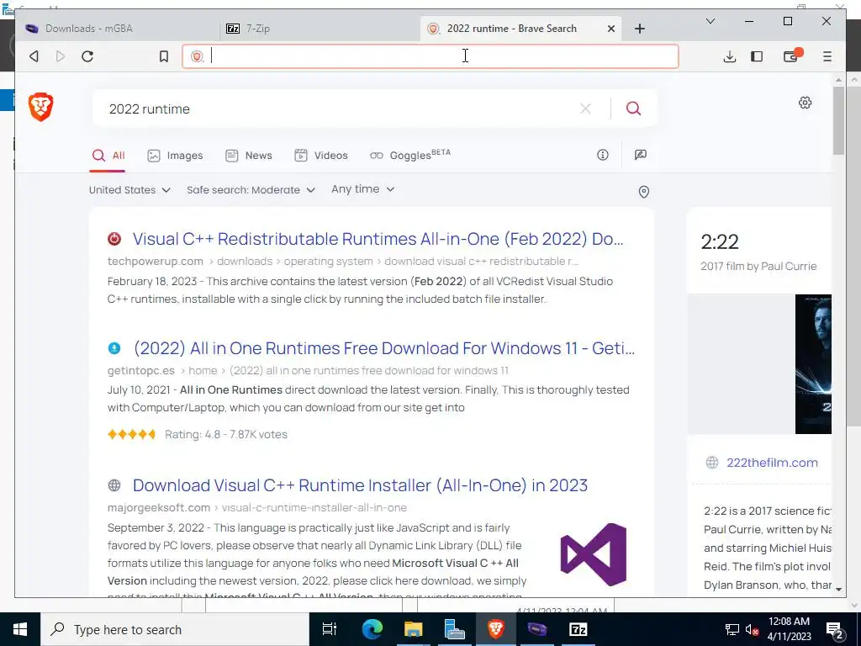Open the Windows Start menu
Viewport: 861px width, 646px height.
tap(20, 629)
